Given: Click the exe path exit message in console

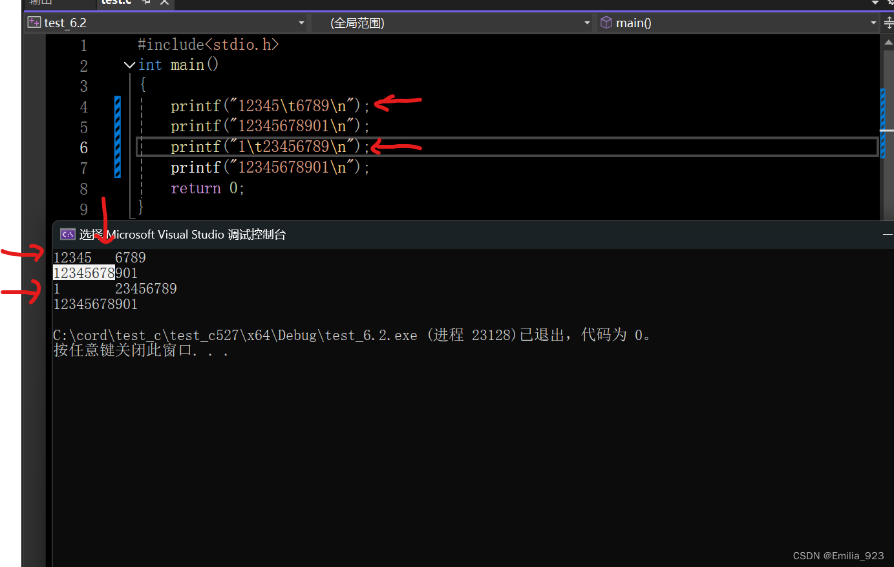Looking at the screenshot, I should coord(352,335).
